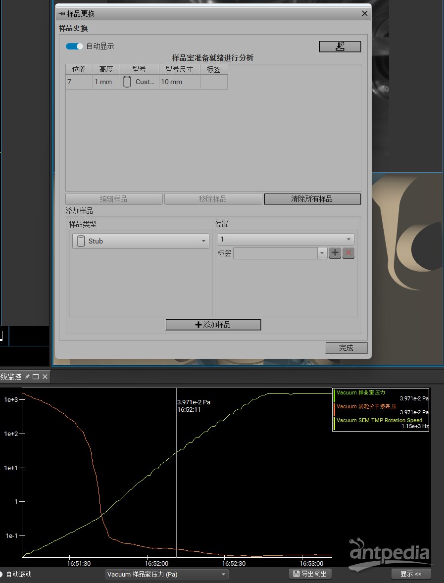Viewport: 444px width, 583px height.
Task: Click the add label plus icon
Action: [x=335, y=253]
